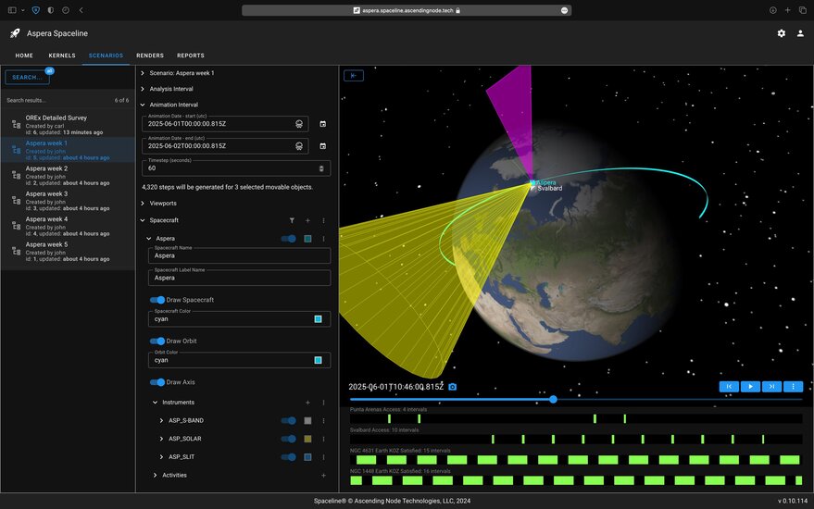Expand the Viewports section
814x509 pixels.
143,204
